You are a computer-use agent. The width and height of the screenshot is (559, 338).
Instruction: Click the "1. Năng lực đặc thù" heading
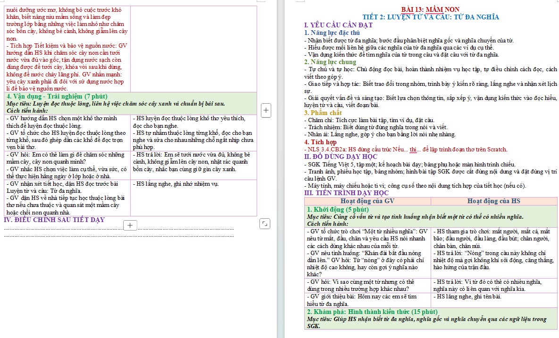[x=332, y=33]
